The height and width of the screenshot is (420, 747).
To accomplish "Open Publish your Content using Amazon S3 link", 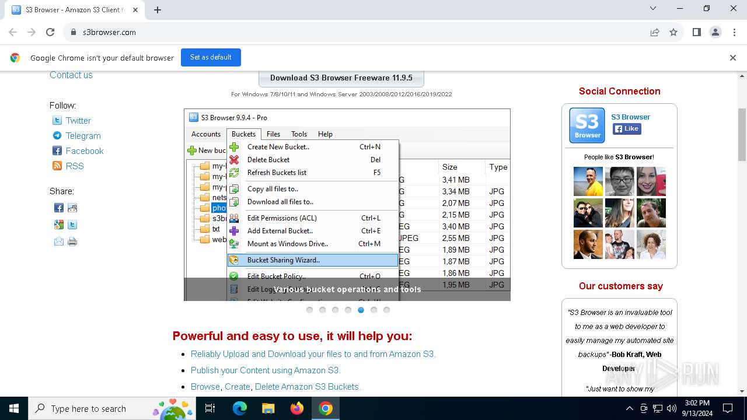I will tap(266, 370).
